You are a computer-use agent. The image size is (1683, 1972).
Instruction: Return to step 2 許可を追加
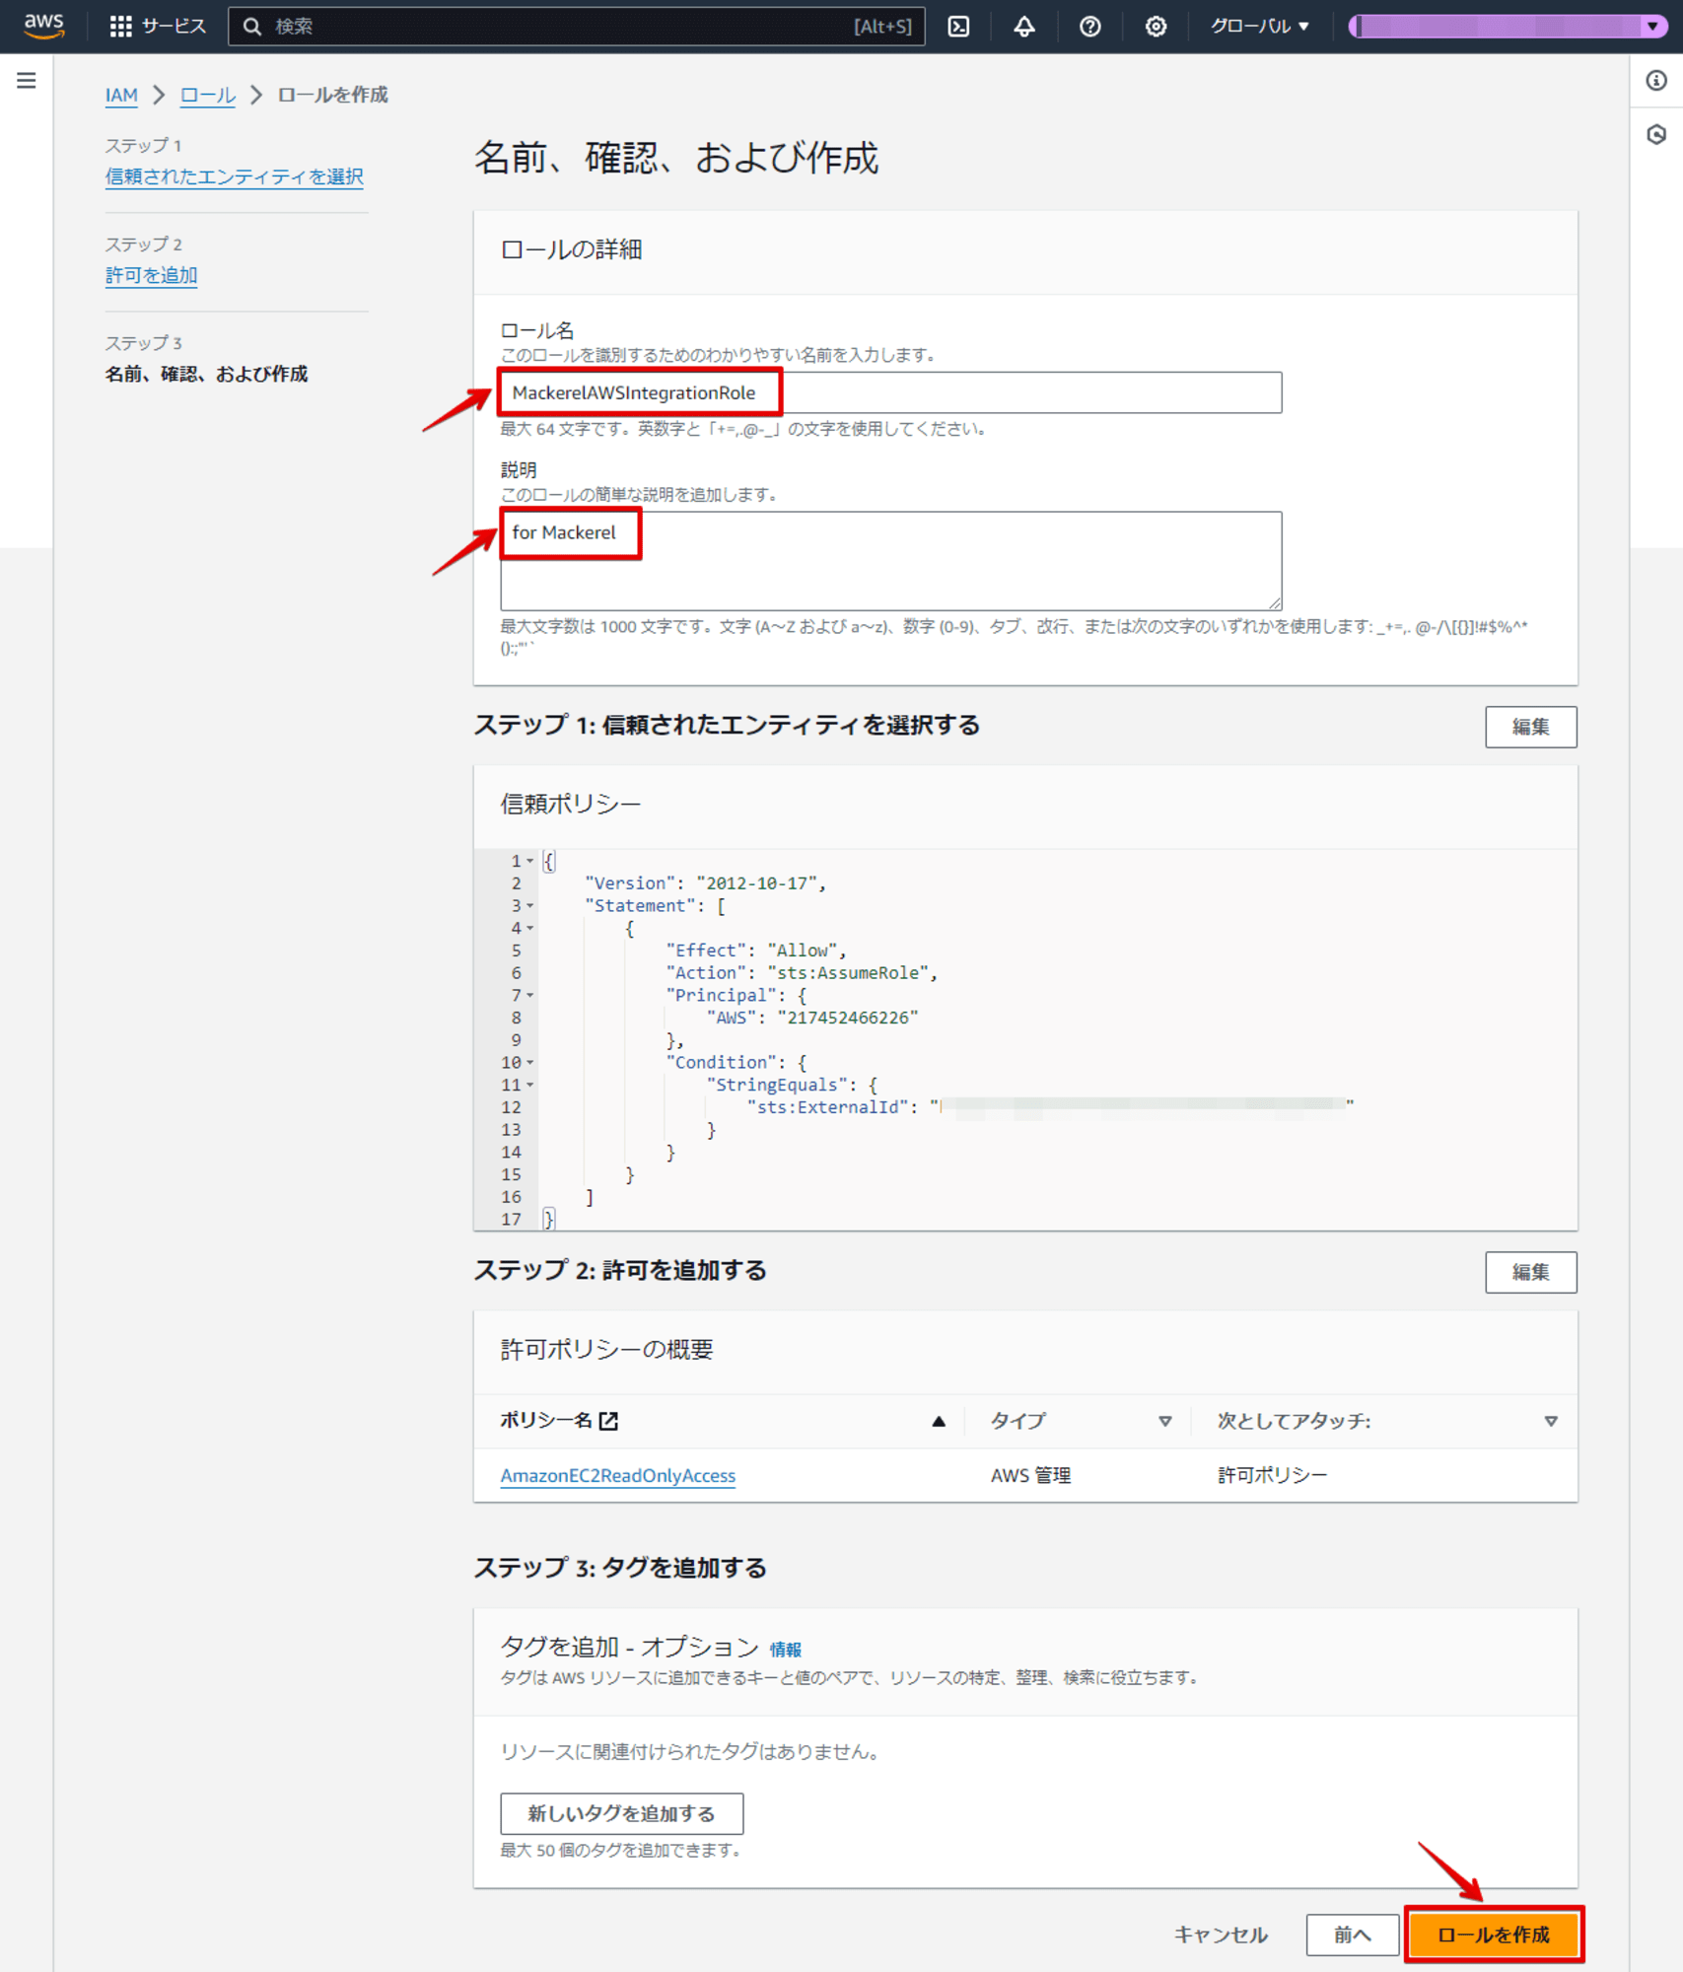click(151, 275)
